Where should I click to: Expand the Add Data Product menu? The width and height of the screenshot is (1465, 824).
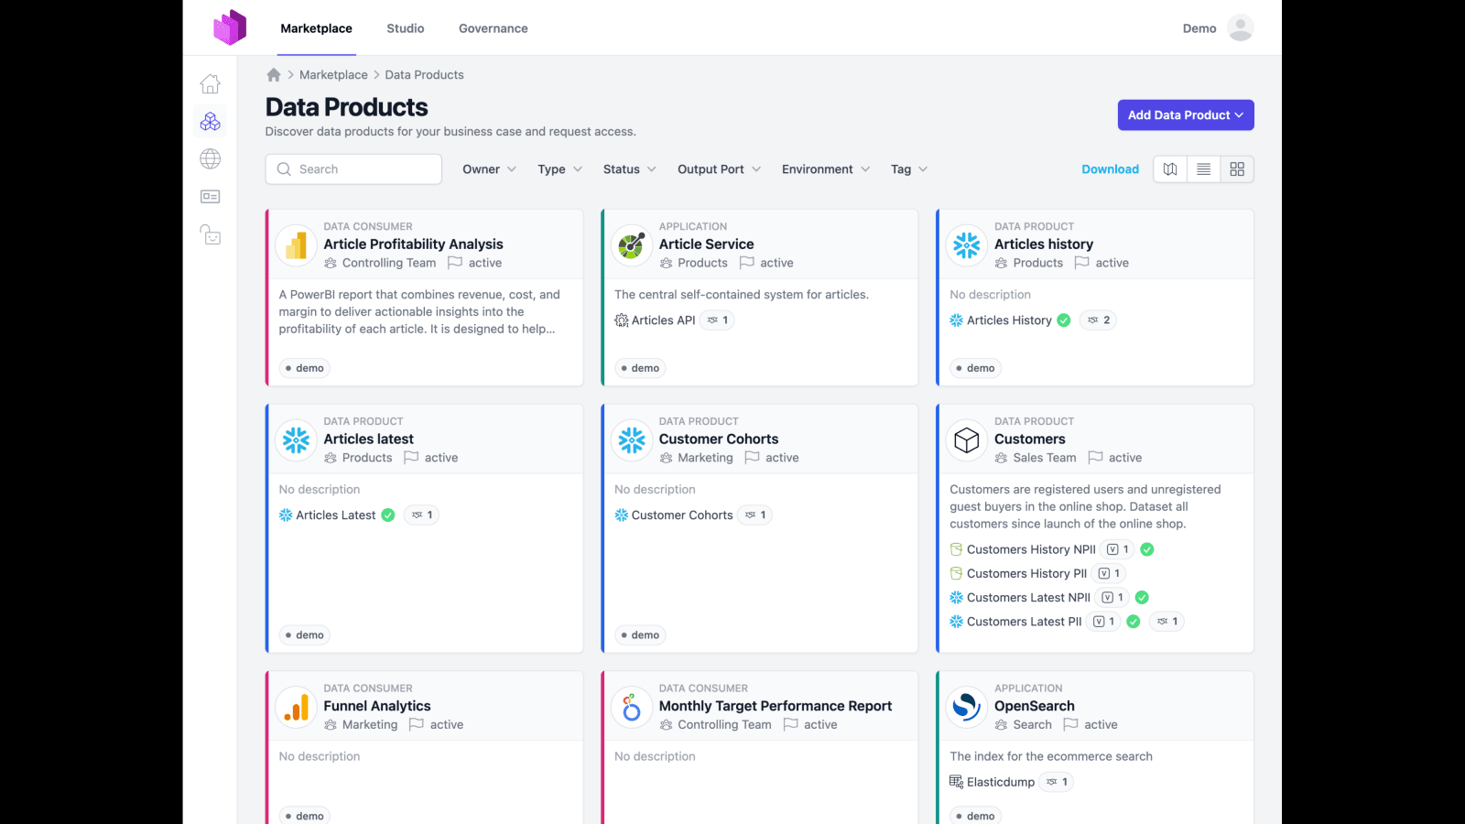tap(1186, 115)
